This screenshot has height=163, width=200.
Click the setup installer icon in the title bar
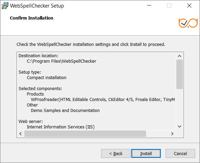click(x=5, y=6)
